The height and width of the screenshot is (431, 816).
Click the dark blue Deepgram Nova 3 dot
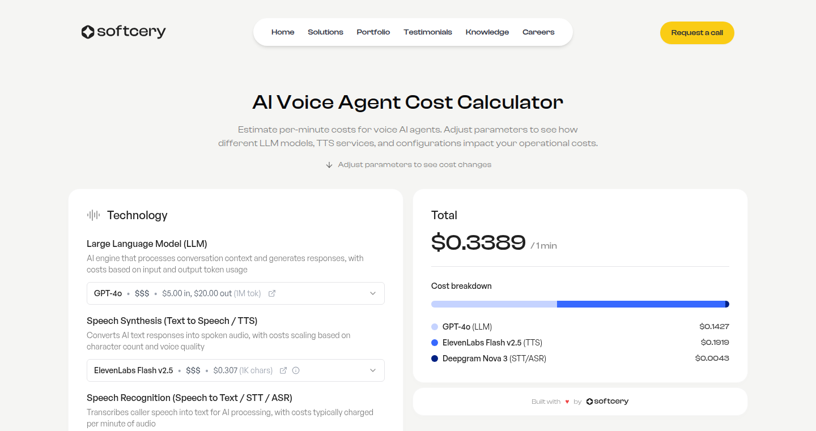click(435, 359)
